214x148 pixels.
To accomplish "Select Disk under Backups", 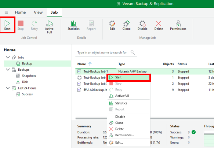I will pos(25,82).
